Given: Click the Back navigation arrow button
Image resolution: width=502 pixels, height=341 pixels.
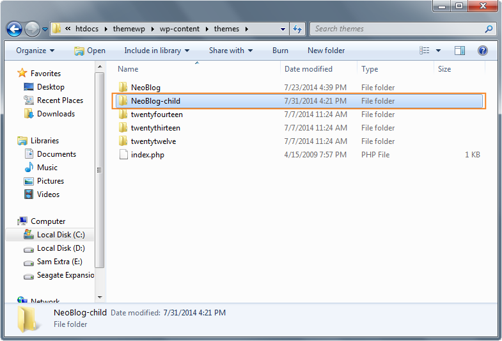Looking at the screenshot, I should tap(15, 29).
